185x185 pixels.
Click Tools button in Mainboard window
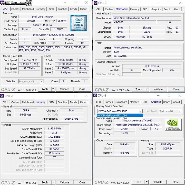point(139,90)
